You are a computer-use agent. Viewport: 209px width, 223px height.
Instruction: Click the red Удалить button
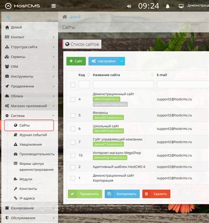[156, 194]
